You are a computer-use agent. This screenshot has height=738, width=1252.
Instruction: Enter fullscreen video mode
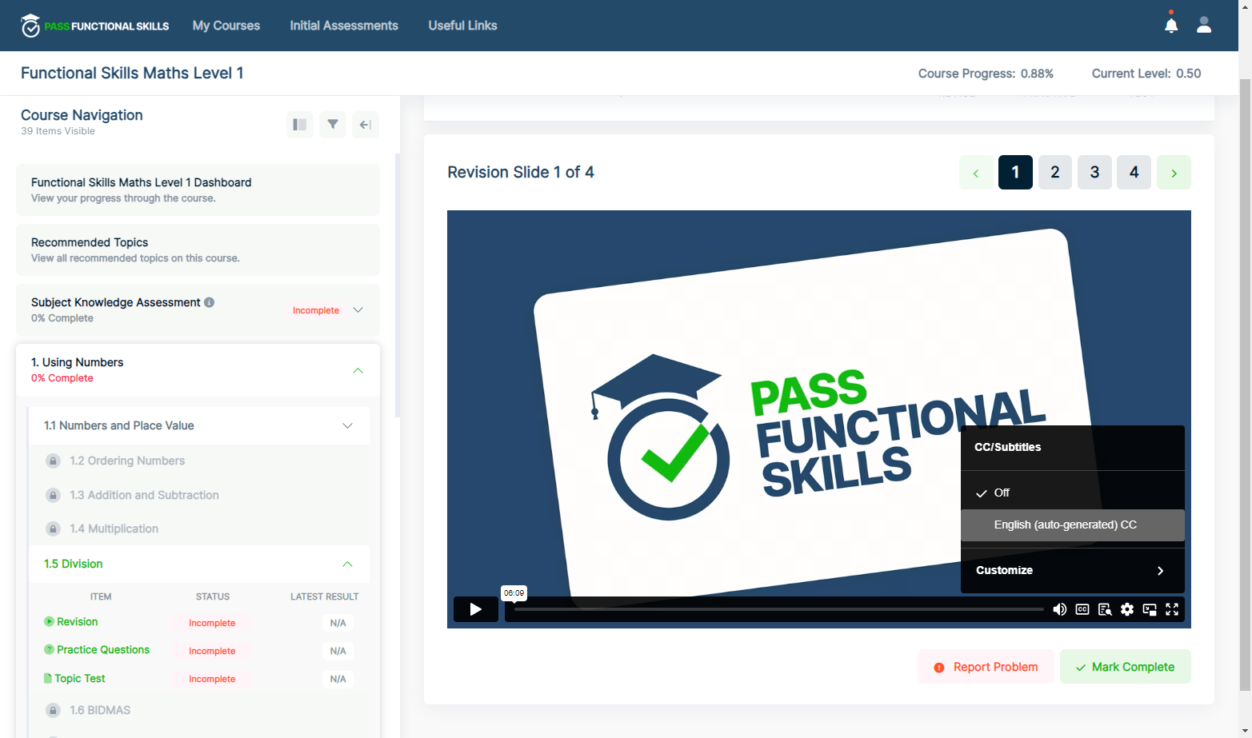(1172, 609)
